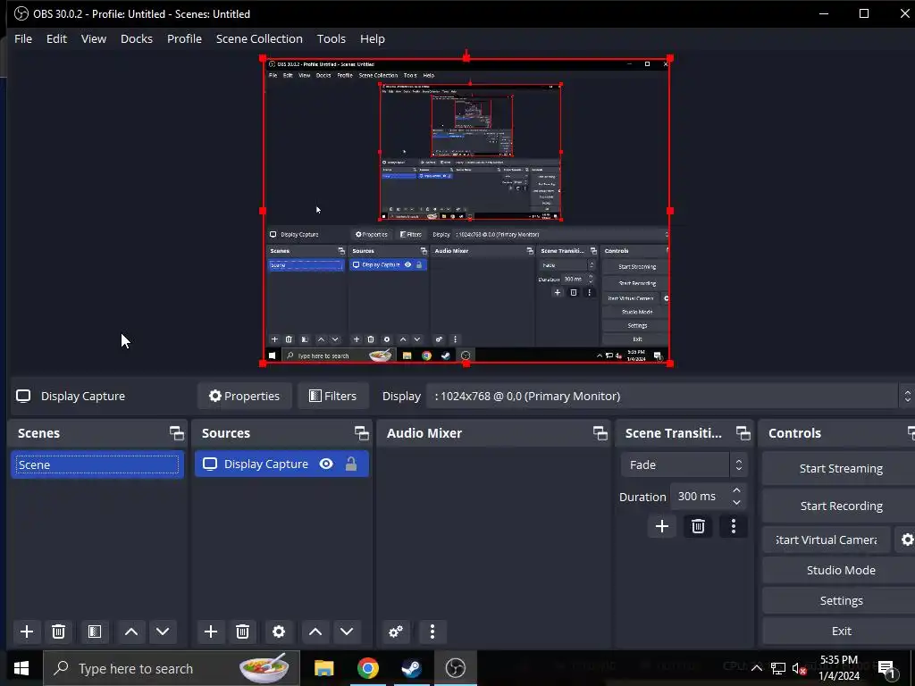Undock the Scene Transitions panel
The image size is (915, 686).
coord(743,433)
